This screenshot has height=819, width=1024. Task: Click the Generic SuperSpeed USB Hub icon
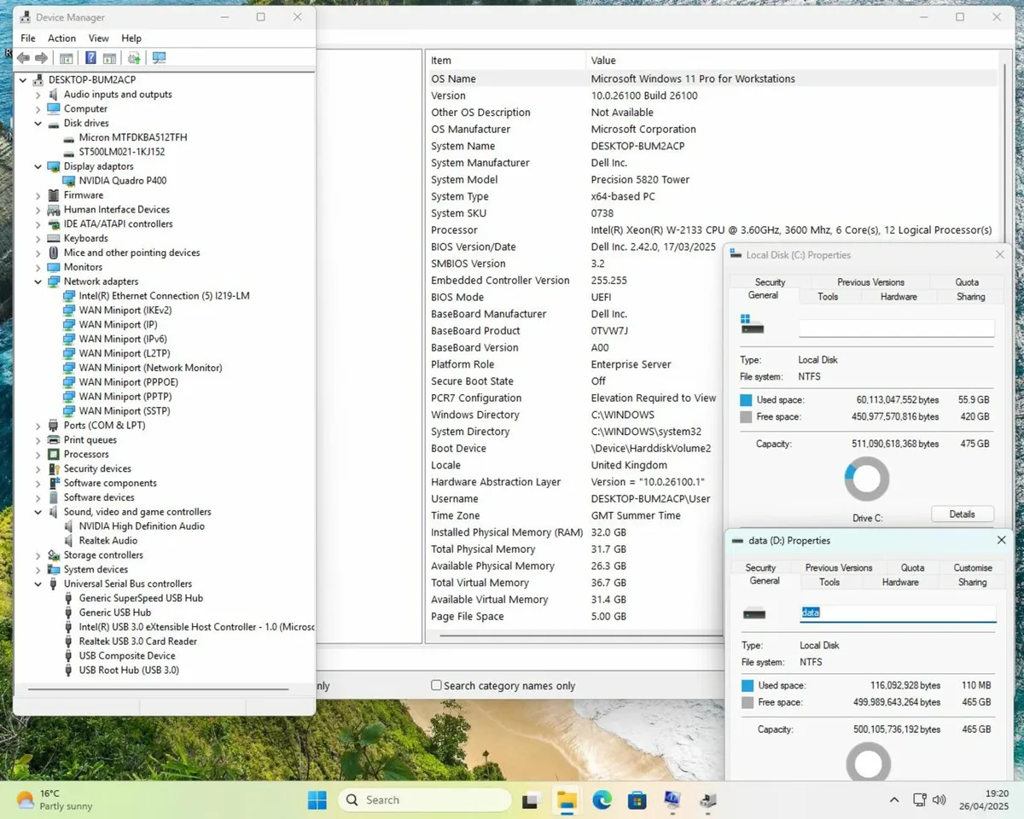coord(69,599)
